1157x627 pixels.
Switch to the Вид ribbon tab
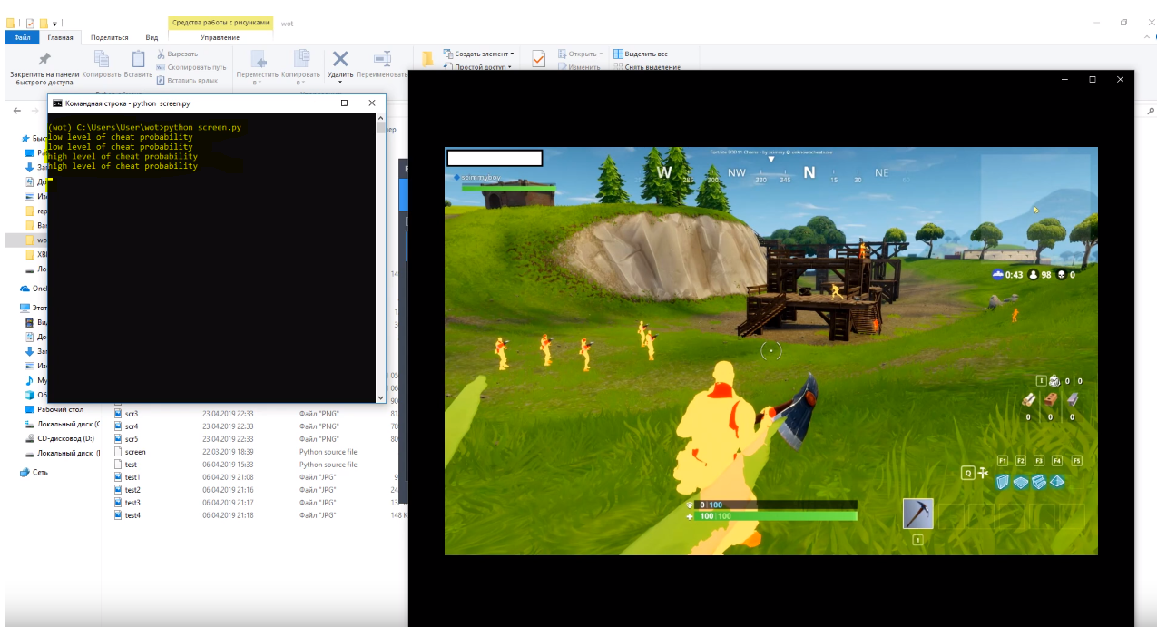[152, 37]
